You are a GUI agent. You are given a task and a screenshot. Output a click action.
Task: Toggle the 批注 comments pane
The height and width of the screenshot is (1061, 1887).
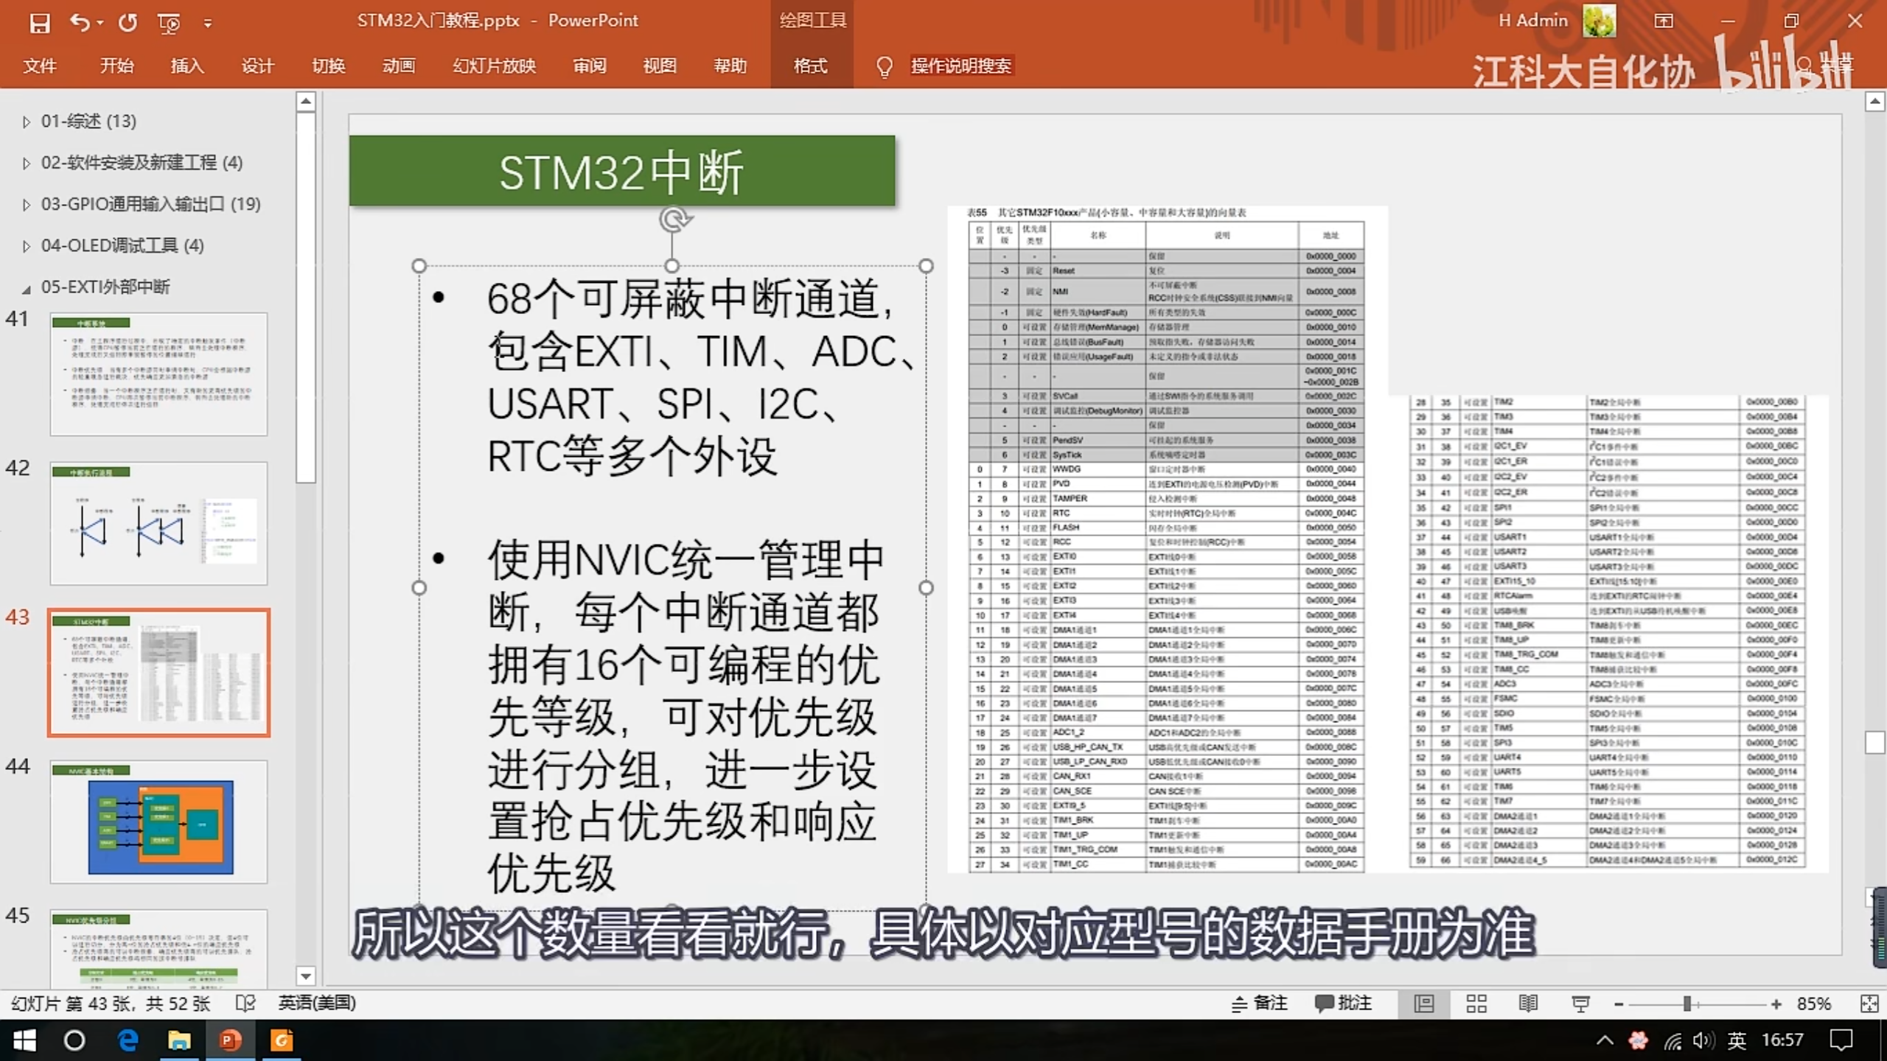[1343, 1003]
